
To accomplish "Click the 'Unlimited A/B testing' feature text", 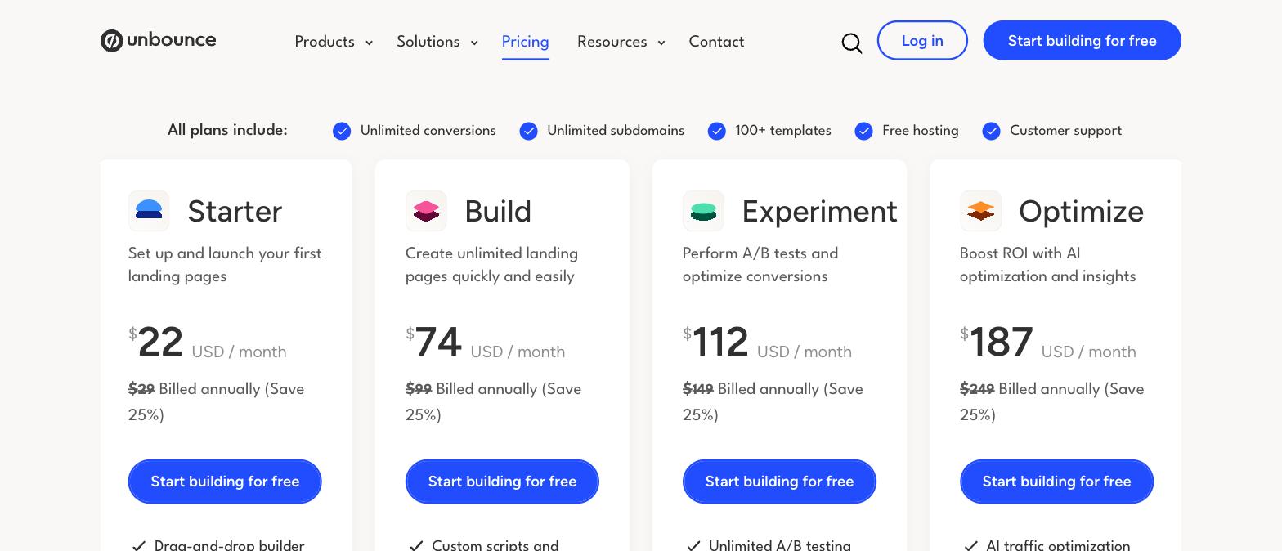I will pyautogui.click(x=780, y=545).
